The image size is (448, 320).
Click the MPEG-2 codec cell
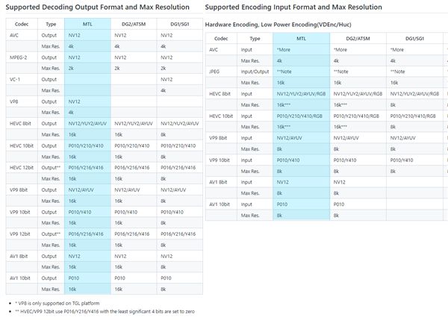tap(19, 57)
